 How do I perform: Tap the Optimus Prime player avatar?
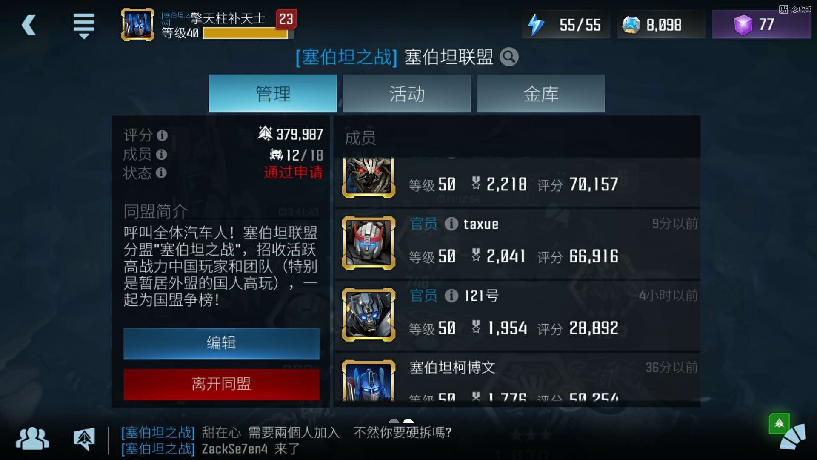pos(138,25)
